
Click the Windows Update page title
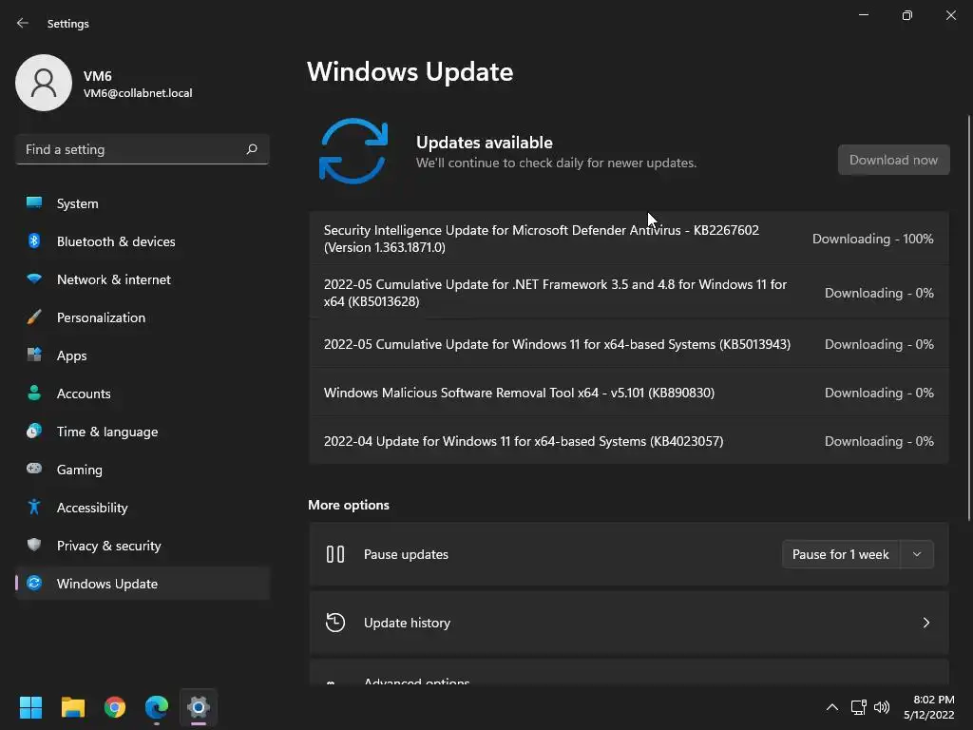pos(410,72)
